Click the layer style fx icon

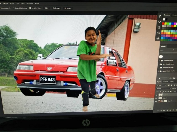pos(161,110)
